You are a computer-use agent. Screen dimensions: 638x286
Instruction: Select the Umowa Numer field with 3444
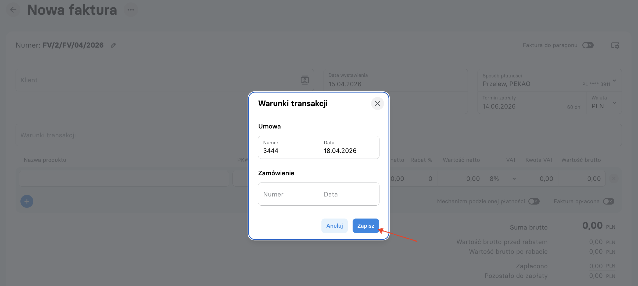(288, 147)
